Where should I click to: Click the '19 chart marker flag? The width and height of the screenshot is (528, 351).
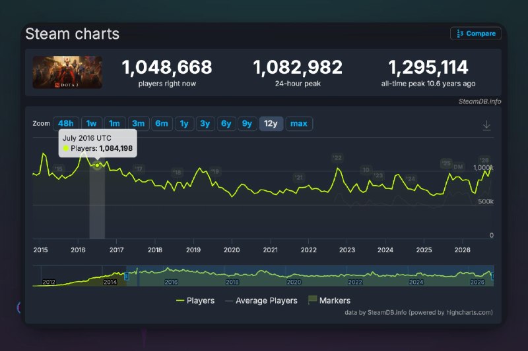215,171
